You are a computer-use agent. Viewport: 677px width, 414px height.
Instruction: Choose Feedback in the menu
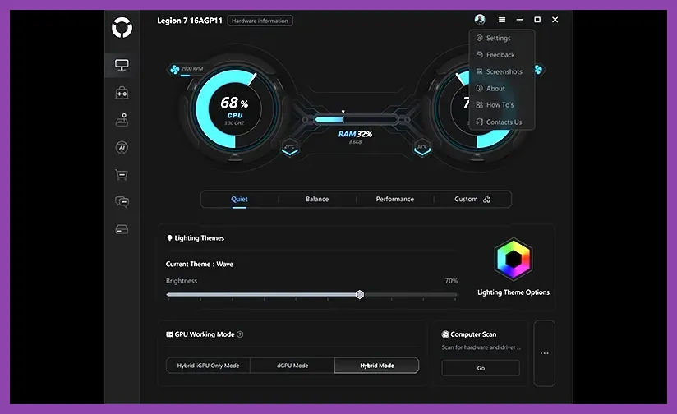pyautogui.click(x=502, y=55)
